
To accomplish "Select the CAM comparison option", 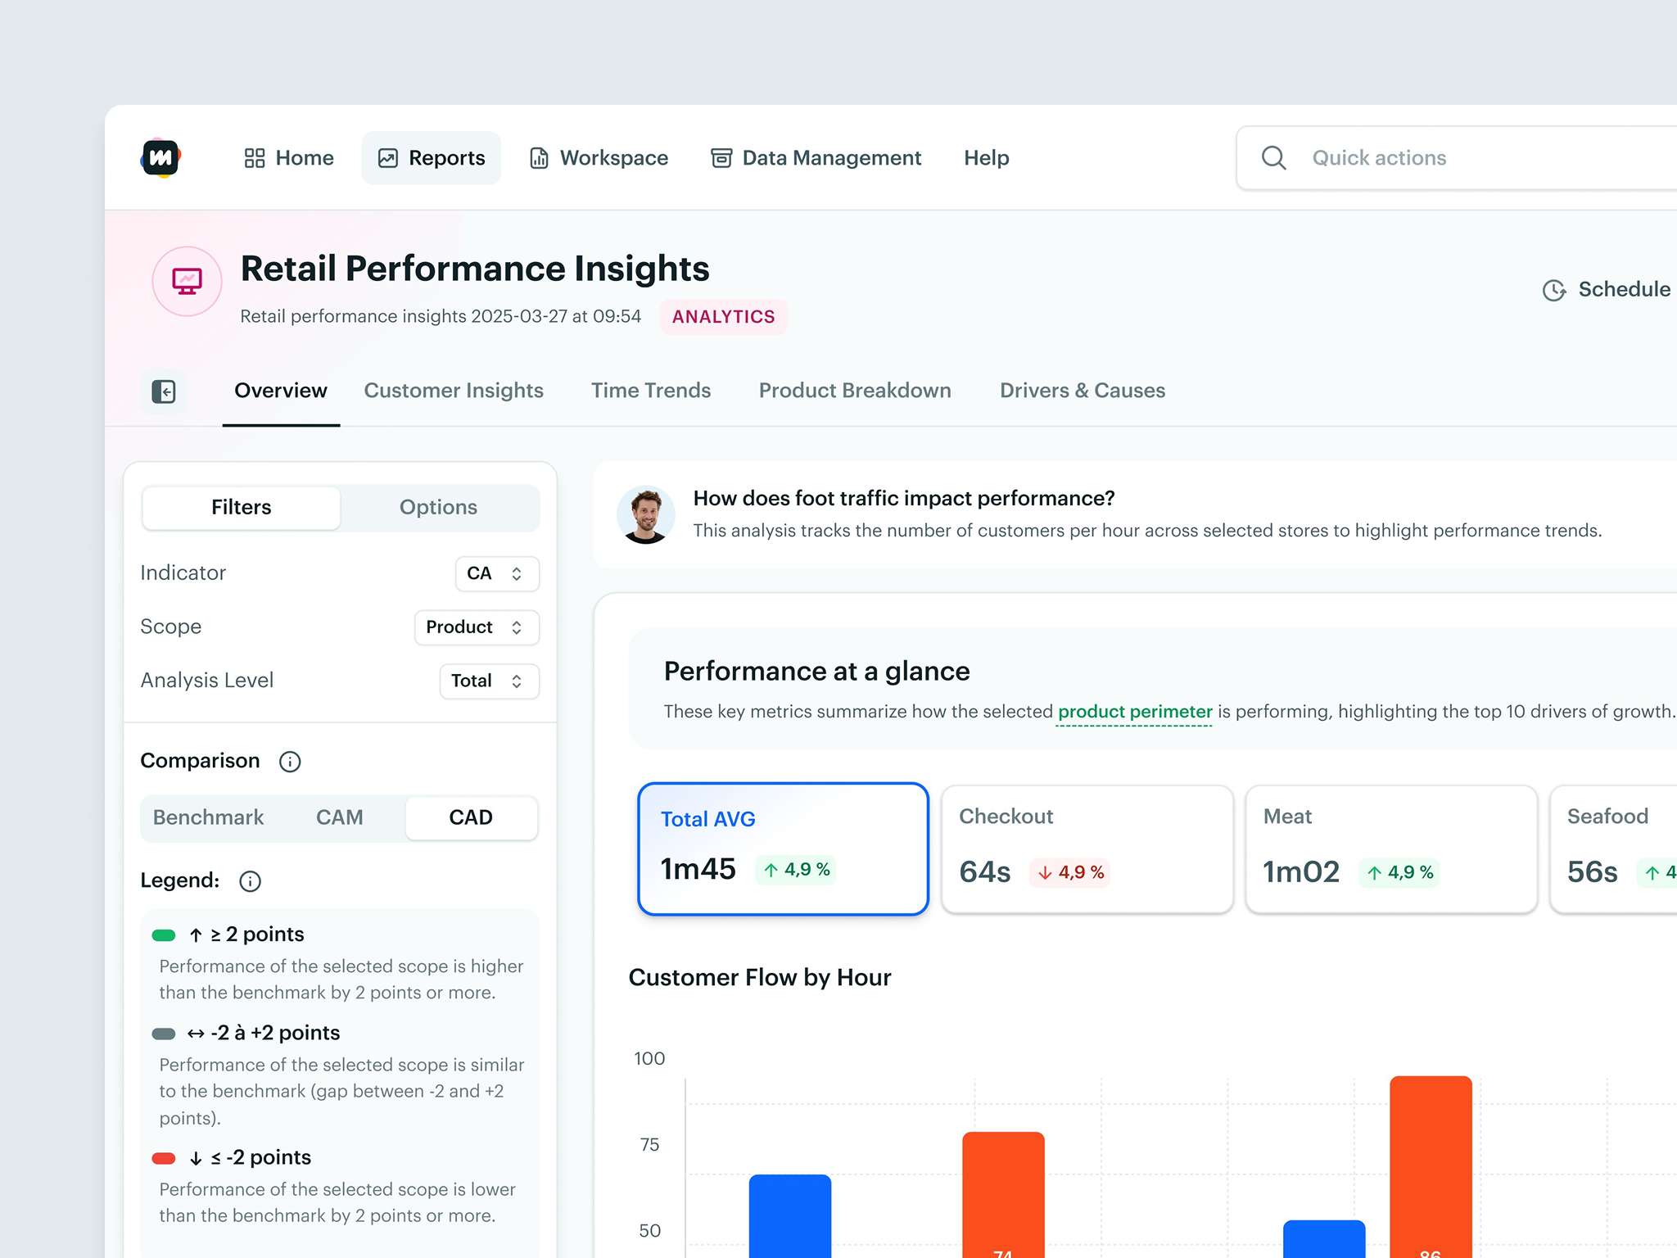I will pos(339,817).
